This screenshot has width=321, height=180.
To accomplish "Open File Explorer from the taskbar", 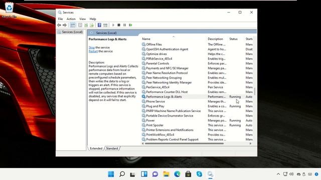I will click(x=166, y=174).
